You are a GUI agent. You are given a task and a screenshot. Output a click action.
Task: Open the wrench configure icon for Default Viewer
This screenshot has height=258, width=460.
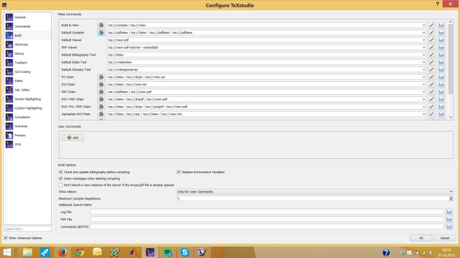click(432, 40)
